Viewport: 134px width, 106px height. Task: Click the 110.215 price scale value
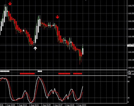[x=131, y=29]
